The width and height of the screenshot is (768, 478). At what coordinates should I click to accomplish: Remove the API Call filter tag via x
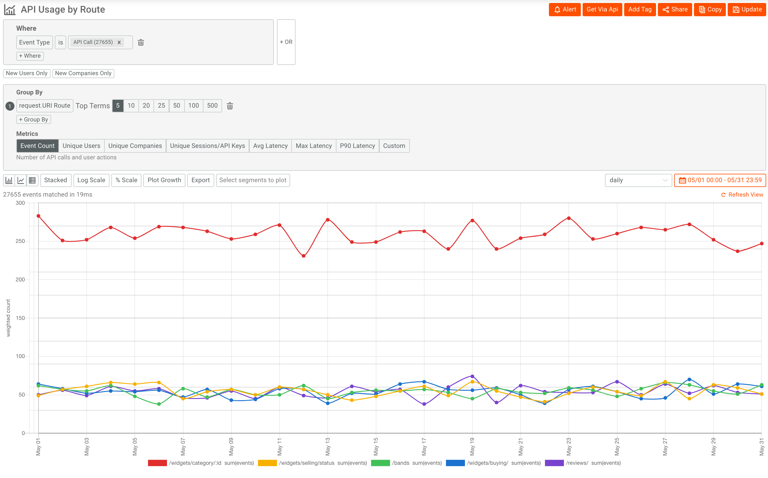(119, 42)
